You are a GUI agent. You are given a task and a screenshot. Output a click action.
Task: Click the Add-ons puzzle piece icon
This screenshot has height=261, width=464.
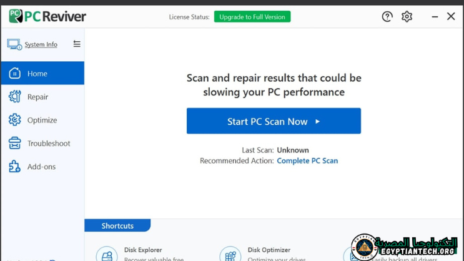[14, 167]
